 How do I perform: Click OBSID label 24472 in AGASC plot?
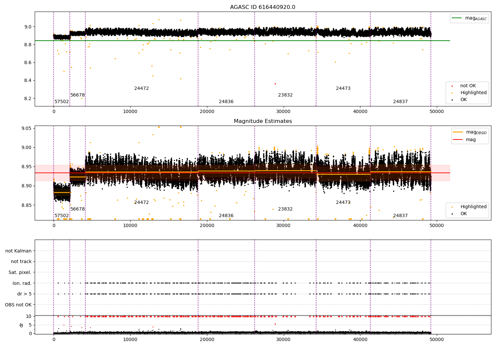tap(142, 89)
